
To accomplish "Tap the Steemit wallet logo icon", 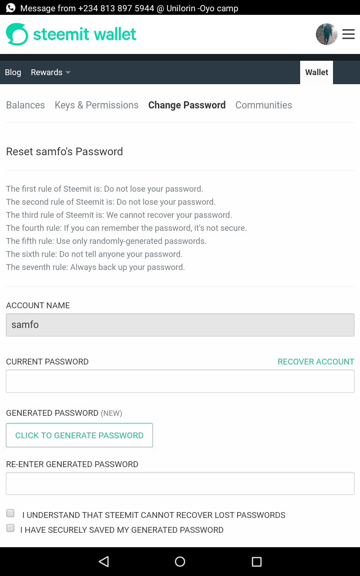I will tap(17, 34).
